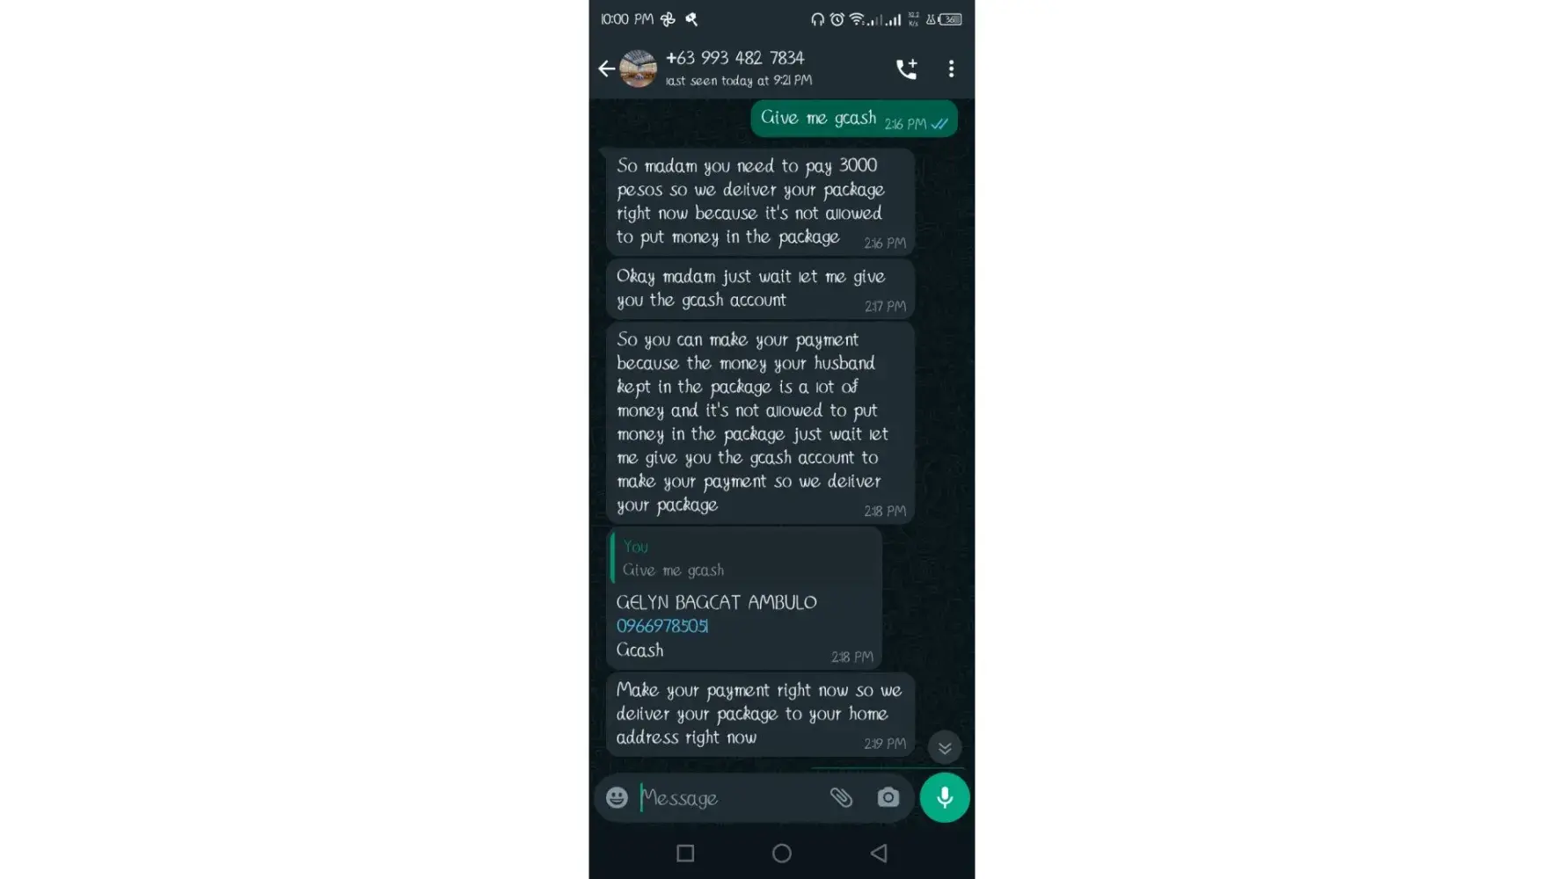Open the emoji picker
1564x879 pixels.
pos(617,797)
